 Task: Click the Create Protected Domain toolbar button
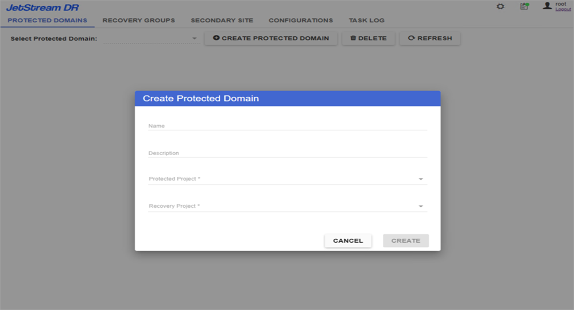click(x=271, y=38)
